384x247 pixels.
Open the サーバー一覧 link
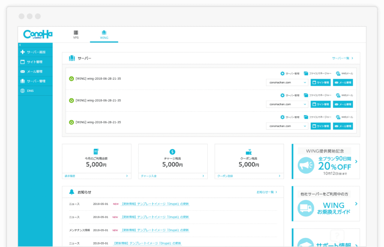point(342,58)
